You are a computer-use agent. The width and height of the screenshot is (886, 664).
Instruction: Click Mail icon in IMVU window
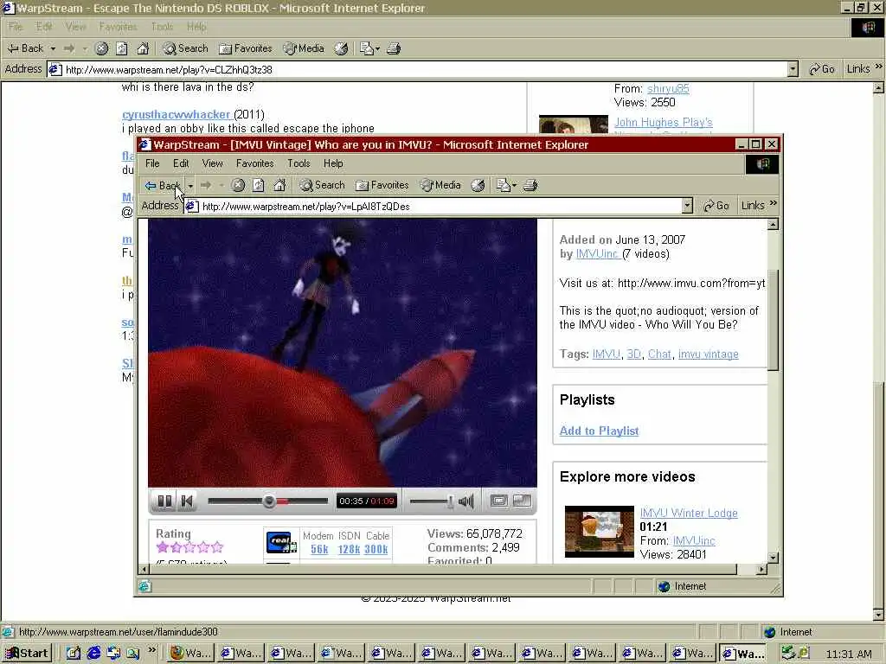click(503, 185)
